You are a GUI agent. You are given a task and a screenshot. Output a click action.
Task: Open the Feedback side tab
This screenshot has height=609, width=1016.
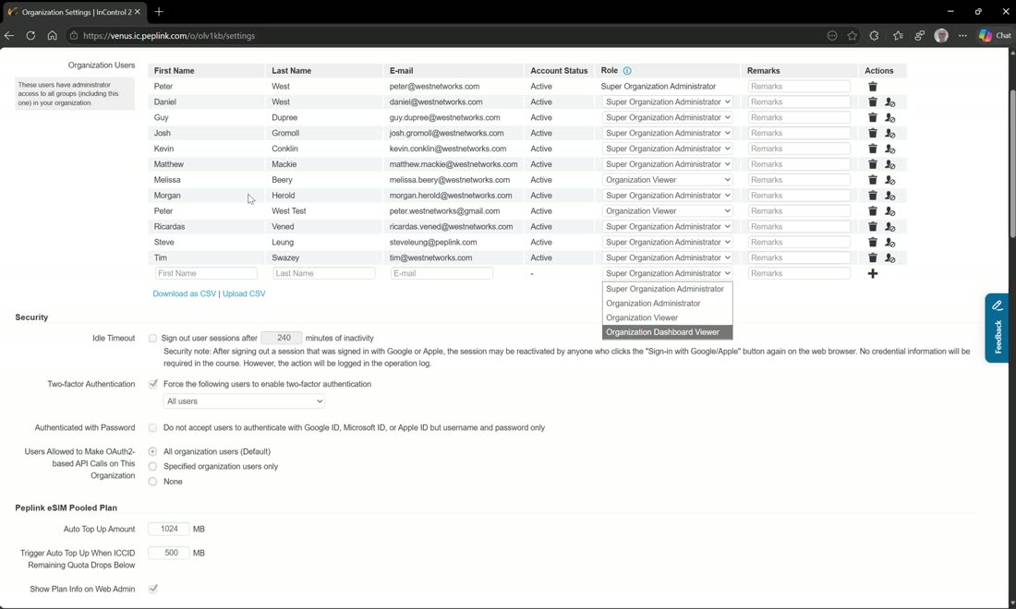click(x=998, y=328)
